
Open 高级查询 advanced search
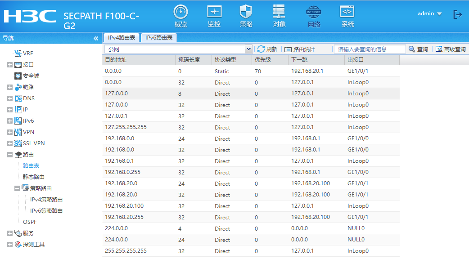[x=451, y=49]
